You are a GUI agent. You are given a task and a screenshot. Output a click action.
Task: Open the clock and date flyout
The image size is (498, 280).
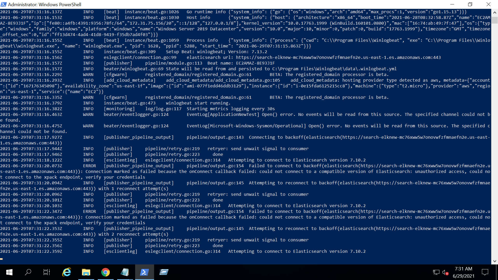(x=464, y=272)
